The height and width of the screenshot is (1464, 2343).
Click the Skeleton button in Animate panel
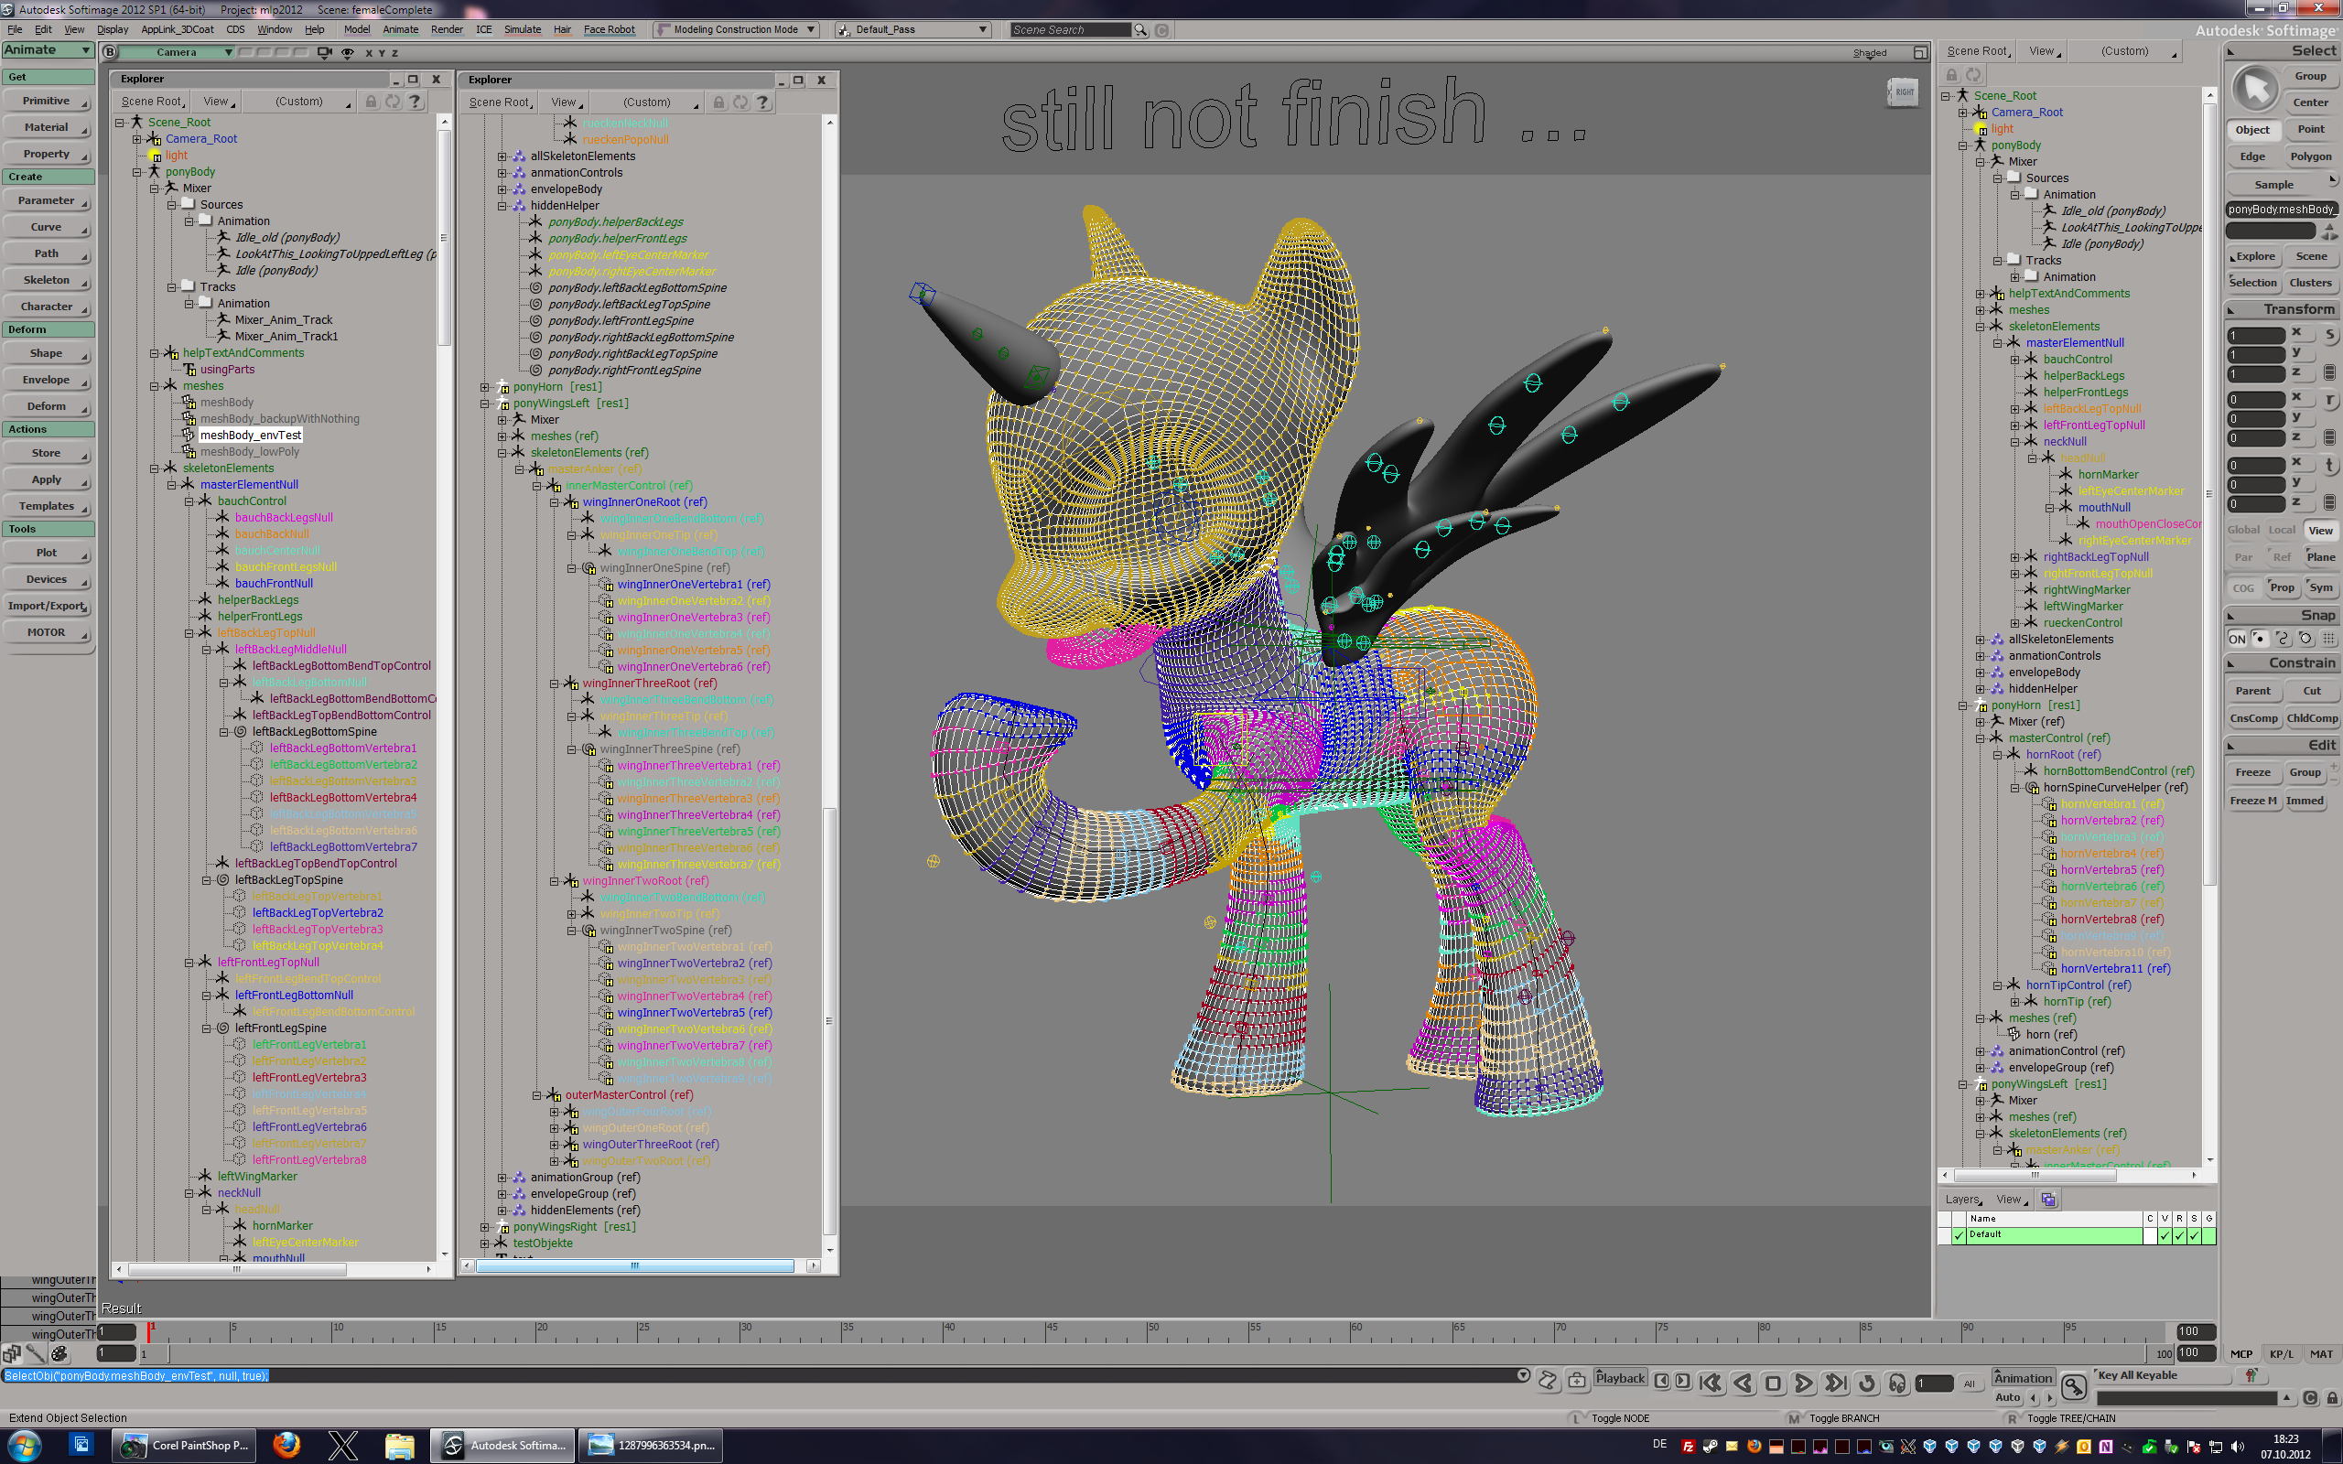point(48,281)
